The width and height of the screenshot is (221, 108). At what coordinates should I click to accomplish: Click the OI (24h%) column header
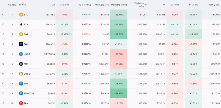click(193, 5)
